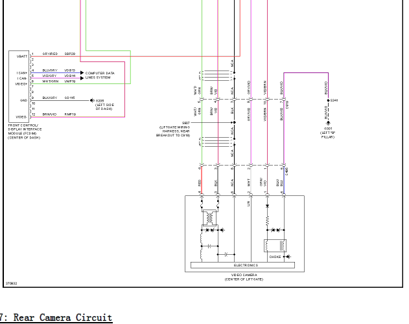Click the G301 ground label
Image resolution: width=409 pixels, height=324 pixels.
pos(328,129)
